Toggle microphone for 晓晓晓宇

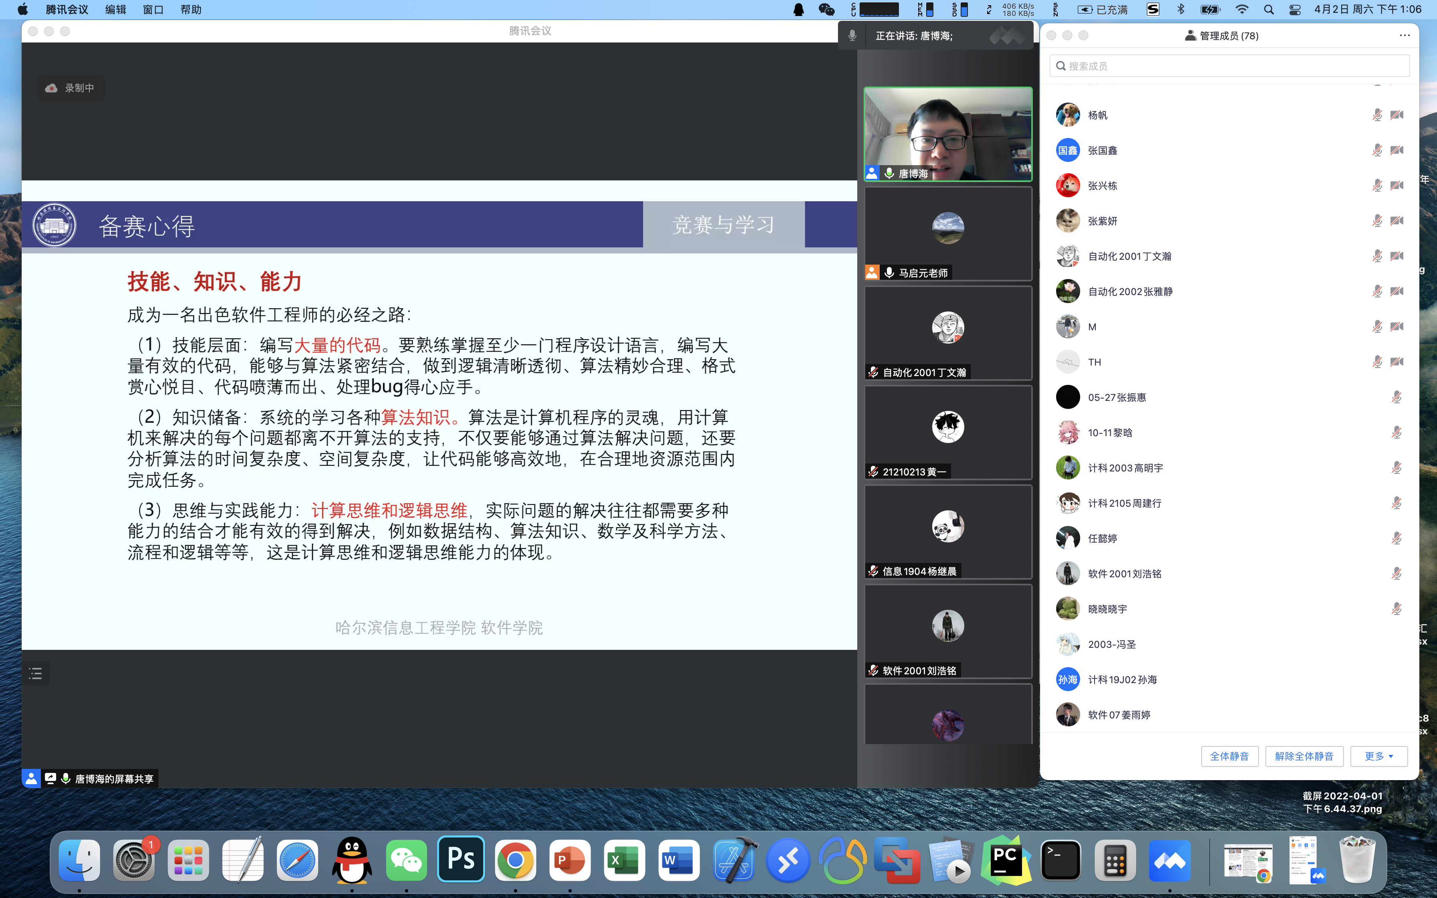pyautogui.click(x=1397, y=609)
